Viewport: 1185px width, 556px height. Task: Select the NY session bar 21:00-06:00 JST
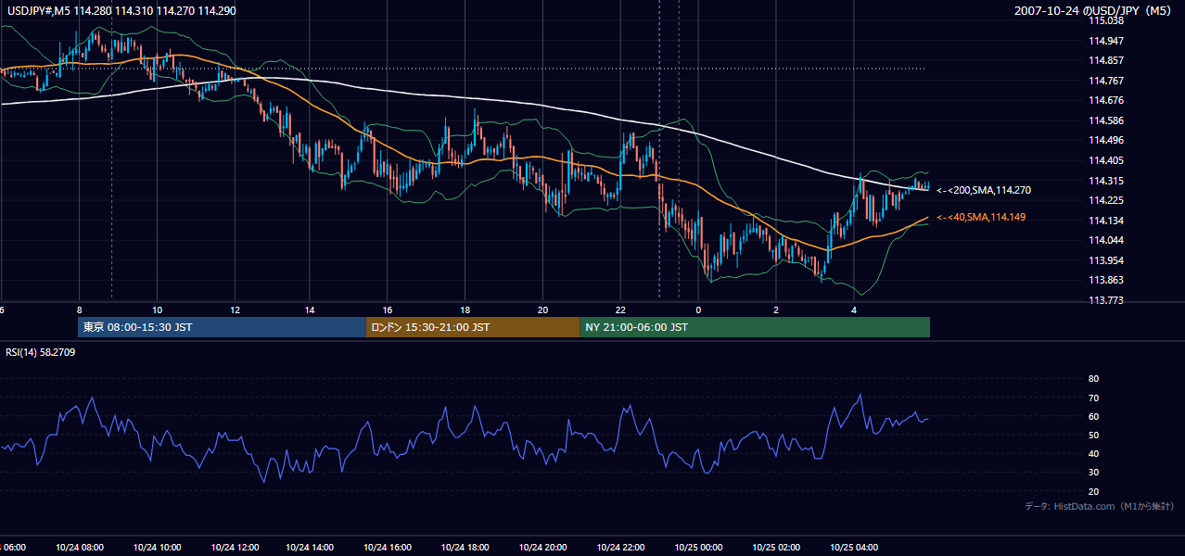point(755,327)
